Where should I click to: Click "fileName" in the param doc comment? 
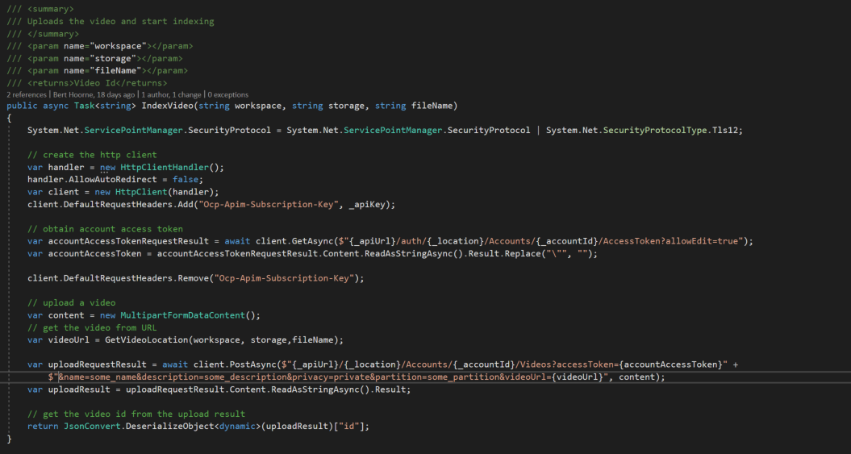pyautogui.click(x=115, y=70)
